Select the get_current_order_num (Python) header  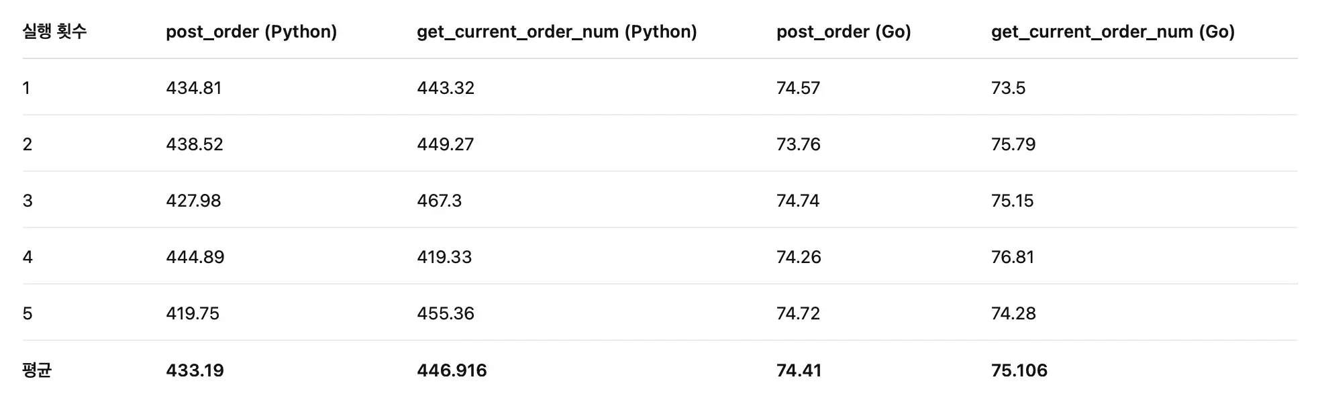(556, 32)
